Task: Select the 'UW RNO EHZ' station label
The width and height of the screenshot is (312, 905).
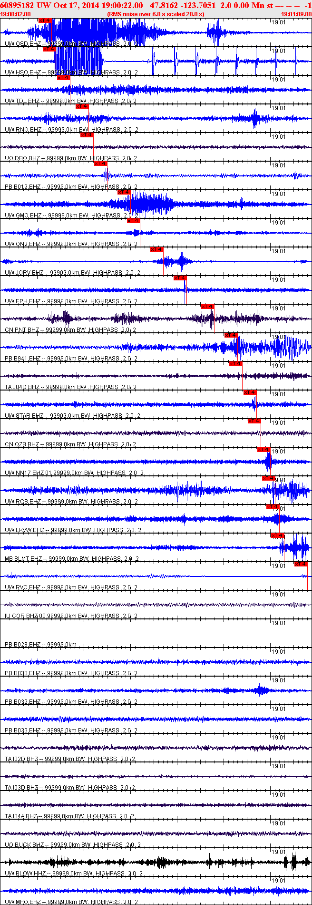Action: pyautogui.click(x=23, y=130)
